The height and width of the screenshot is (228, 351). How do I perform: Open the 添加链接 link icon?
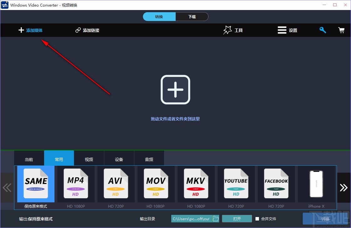point(78,30)
